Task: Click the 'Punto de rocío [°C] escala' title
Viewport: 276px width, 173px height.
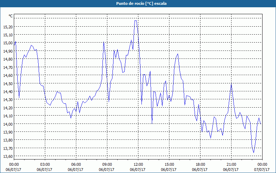Action: coord(141,3)
